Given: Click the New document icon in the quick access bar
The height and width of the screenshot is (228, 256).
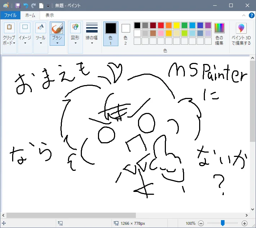Looking at the screenshot, I should tap(41, 6).
